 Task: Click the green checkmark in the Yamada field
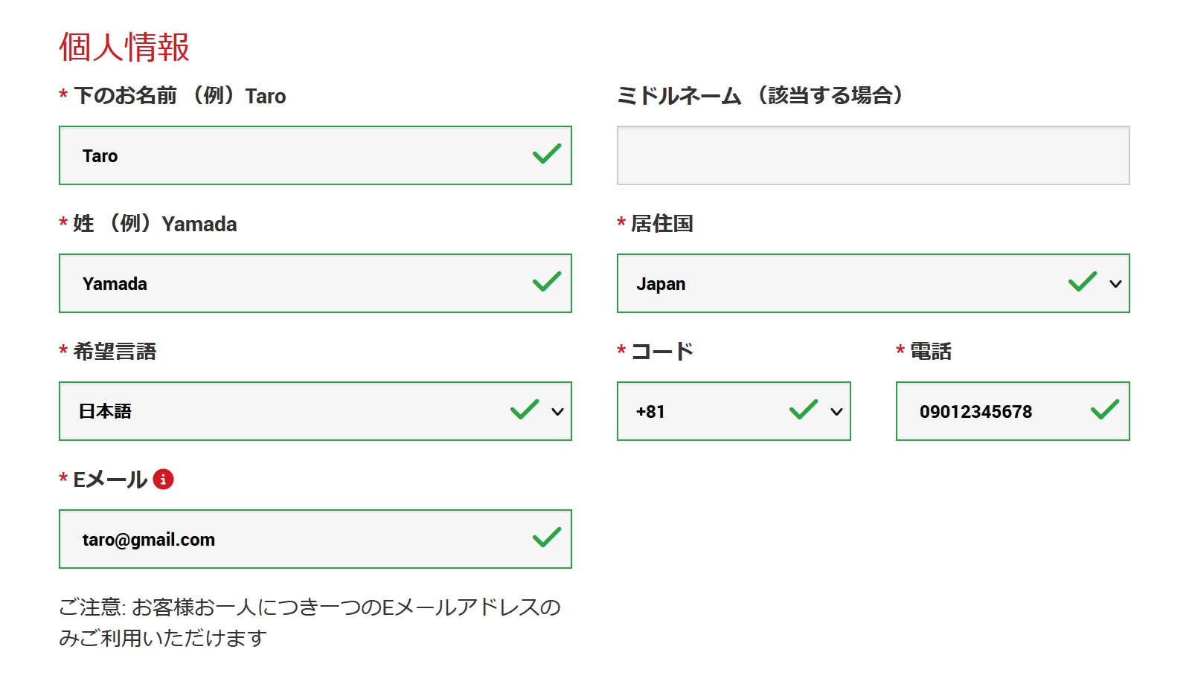pyautogui.click(x=547, y=282)
